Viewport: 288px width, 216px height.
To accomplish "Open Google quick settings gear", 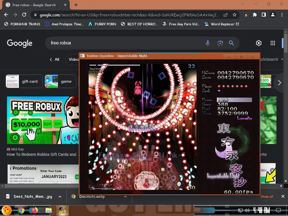I will click(259, 43).
